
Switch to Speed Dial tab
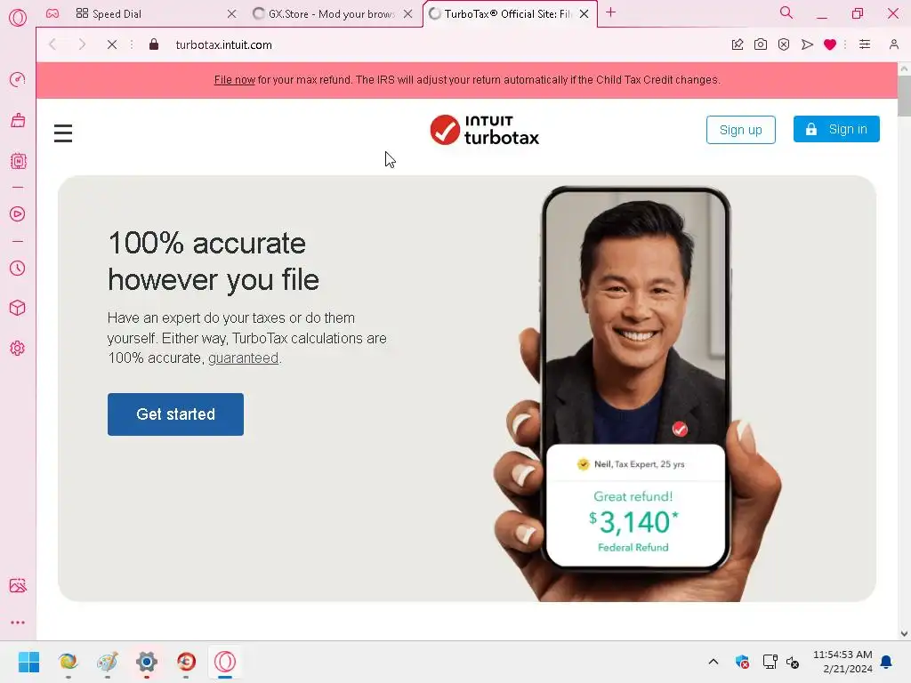154,14
